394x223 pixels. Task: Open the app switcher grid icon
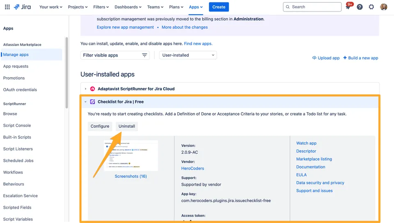[6, 7]
